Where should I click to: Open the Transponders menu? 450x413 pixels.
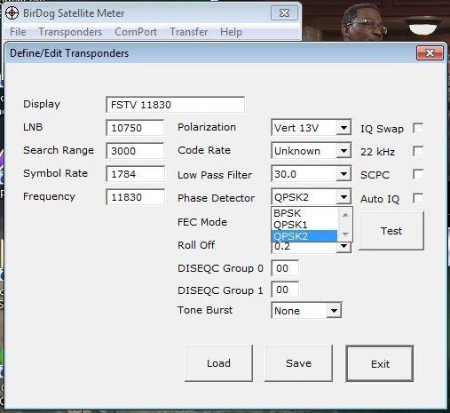[x=70, y=32]
